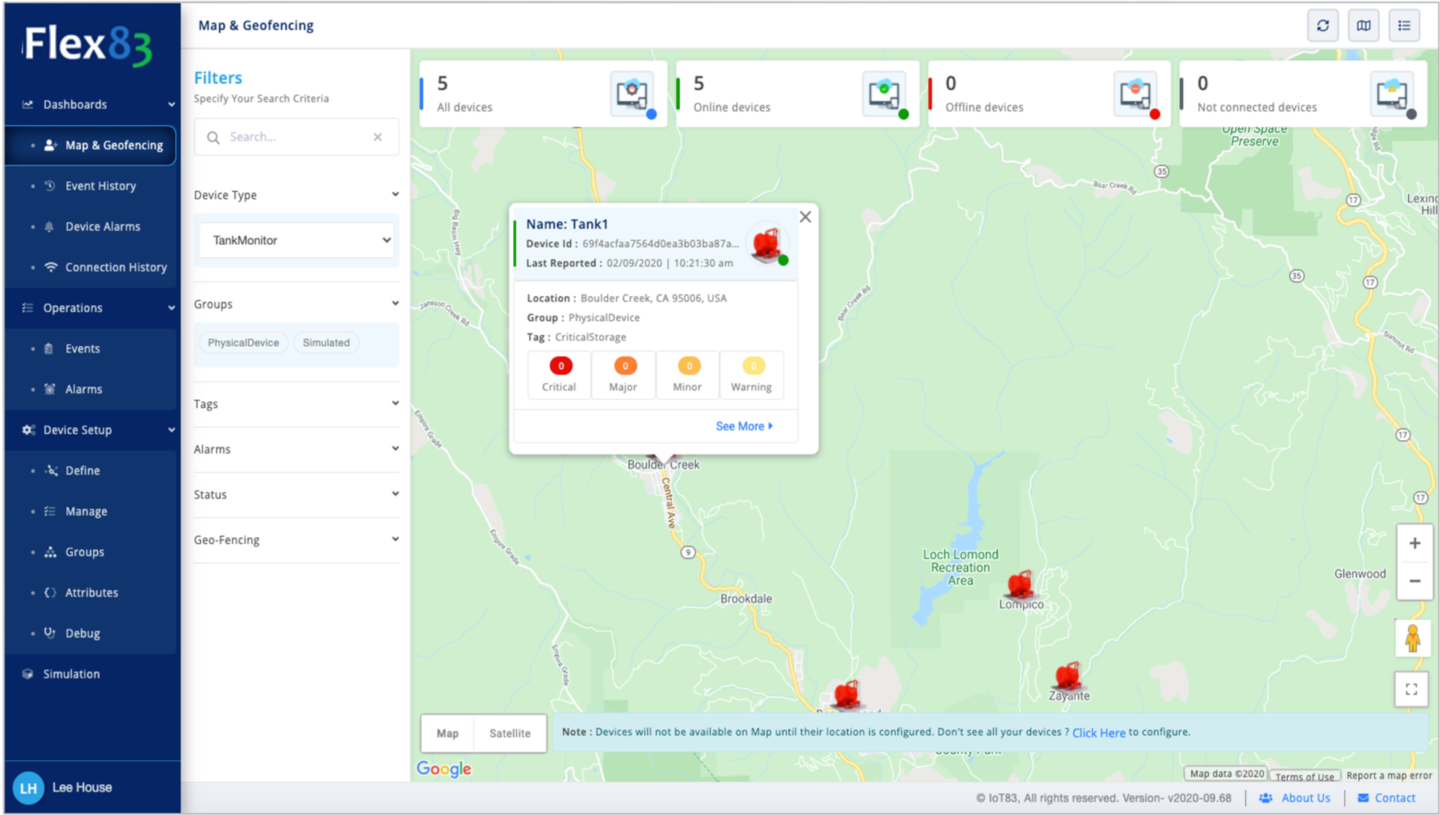Open Event History in sidebar
This screenshot has height=815, width=1440.
[x=92, y=186]
